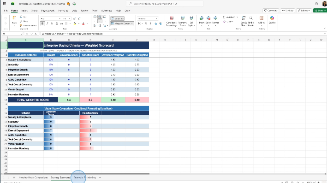
Task: Toggle middle vertical alignment
Action: (x=100, y=17)
